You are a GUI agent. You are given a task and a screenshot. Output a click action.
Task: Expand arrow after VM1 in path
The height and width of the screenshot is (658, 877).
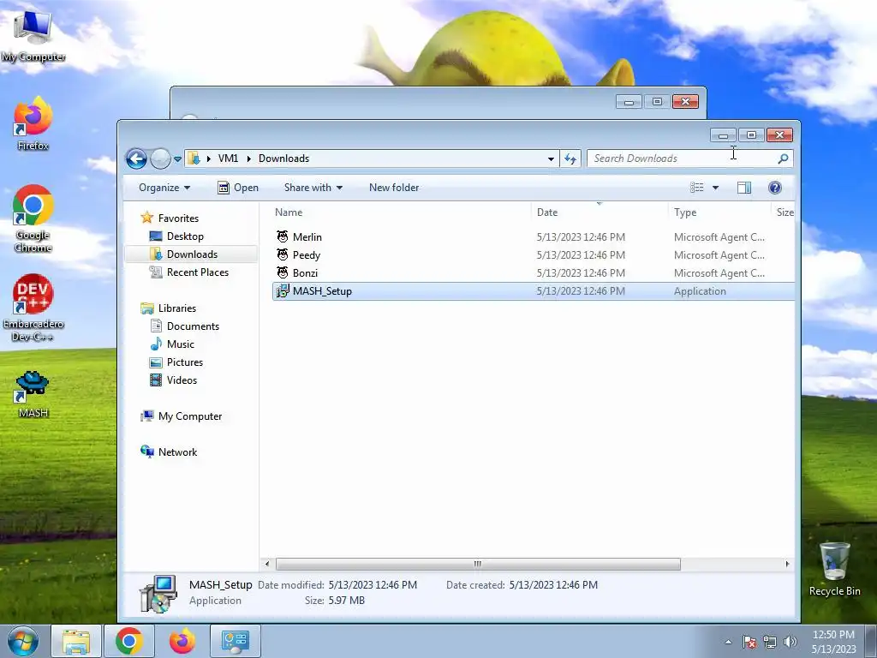click(x=248, y=159)
